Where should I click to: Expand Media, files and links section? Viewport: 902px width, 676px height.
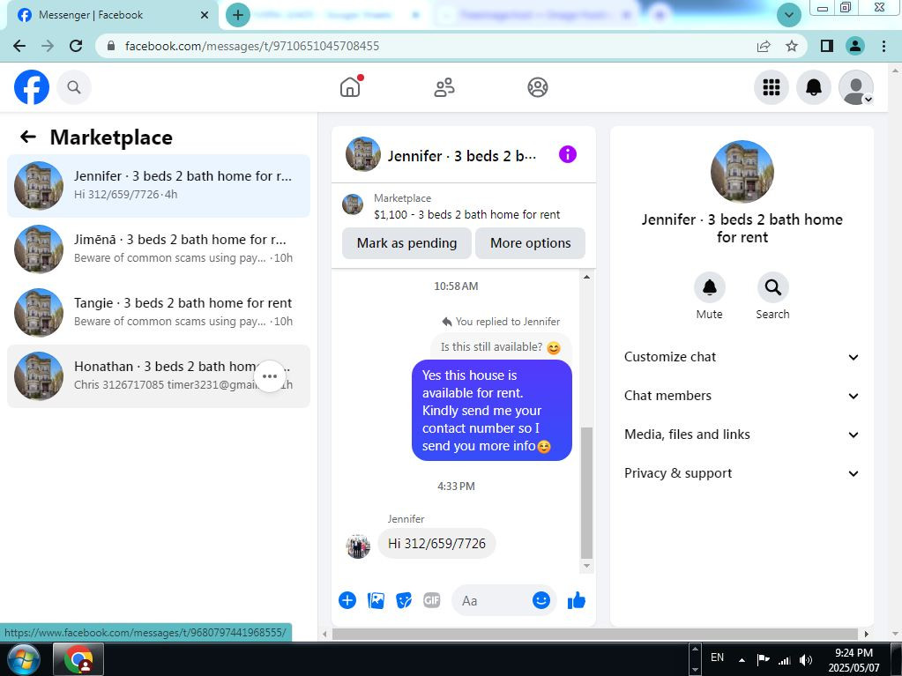pyautogui.click(x=742, y=435)
